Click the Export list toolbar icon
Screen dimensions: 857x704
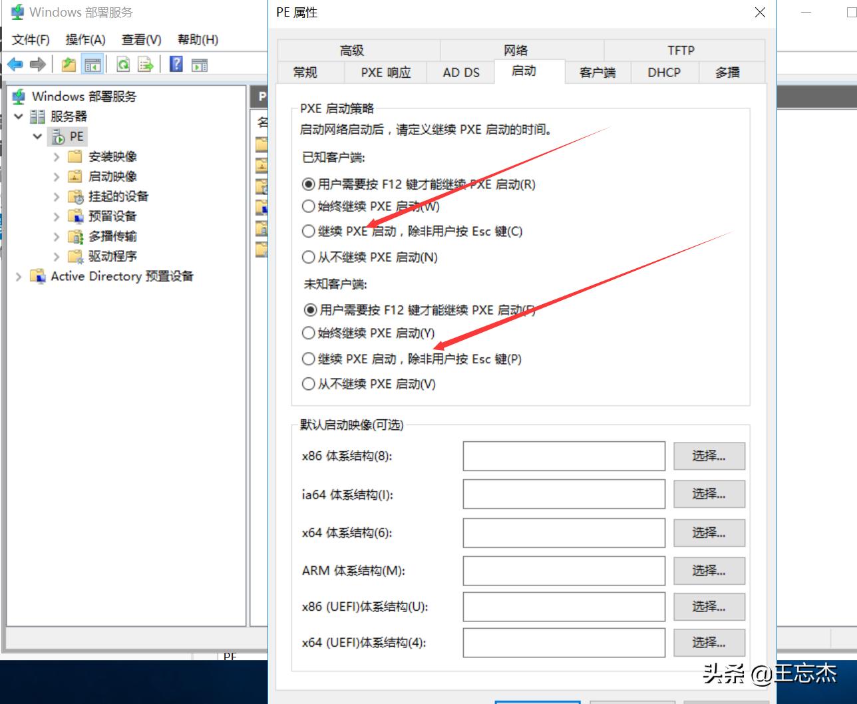(x=145, y=64)
